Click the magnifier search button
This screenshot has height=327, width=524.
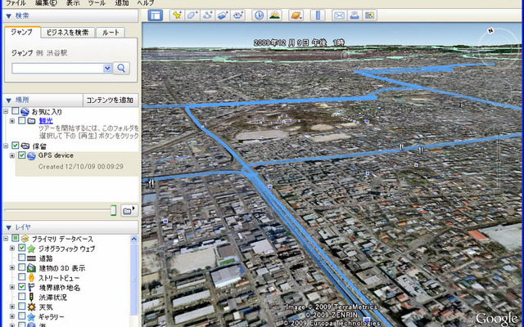coord(121,69)
